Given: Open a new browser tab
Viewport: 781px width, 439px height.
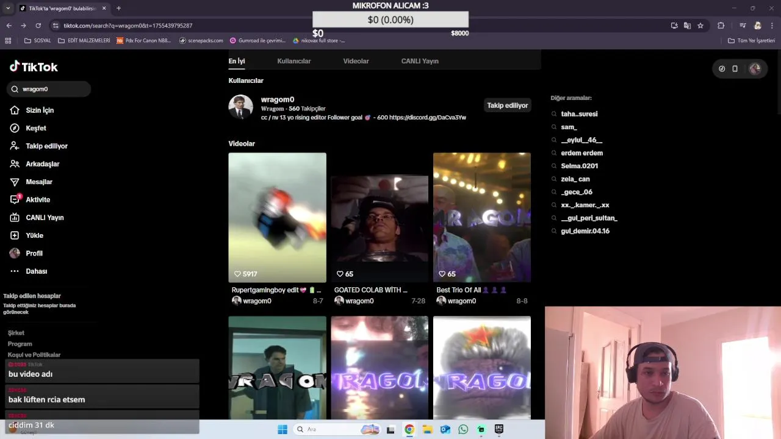Looking at the screenshot, I should pos(118,8).
